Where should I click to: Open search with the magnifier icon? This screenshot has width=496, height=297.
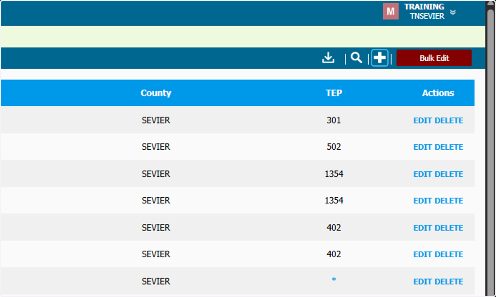pos(356,58)
